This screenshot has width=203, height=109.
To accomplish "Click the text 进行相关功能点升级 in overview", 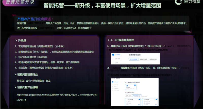I will pos(27,28).
